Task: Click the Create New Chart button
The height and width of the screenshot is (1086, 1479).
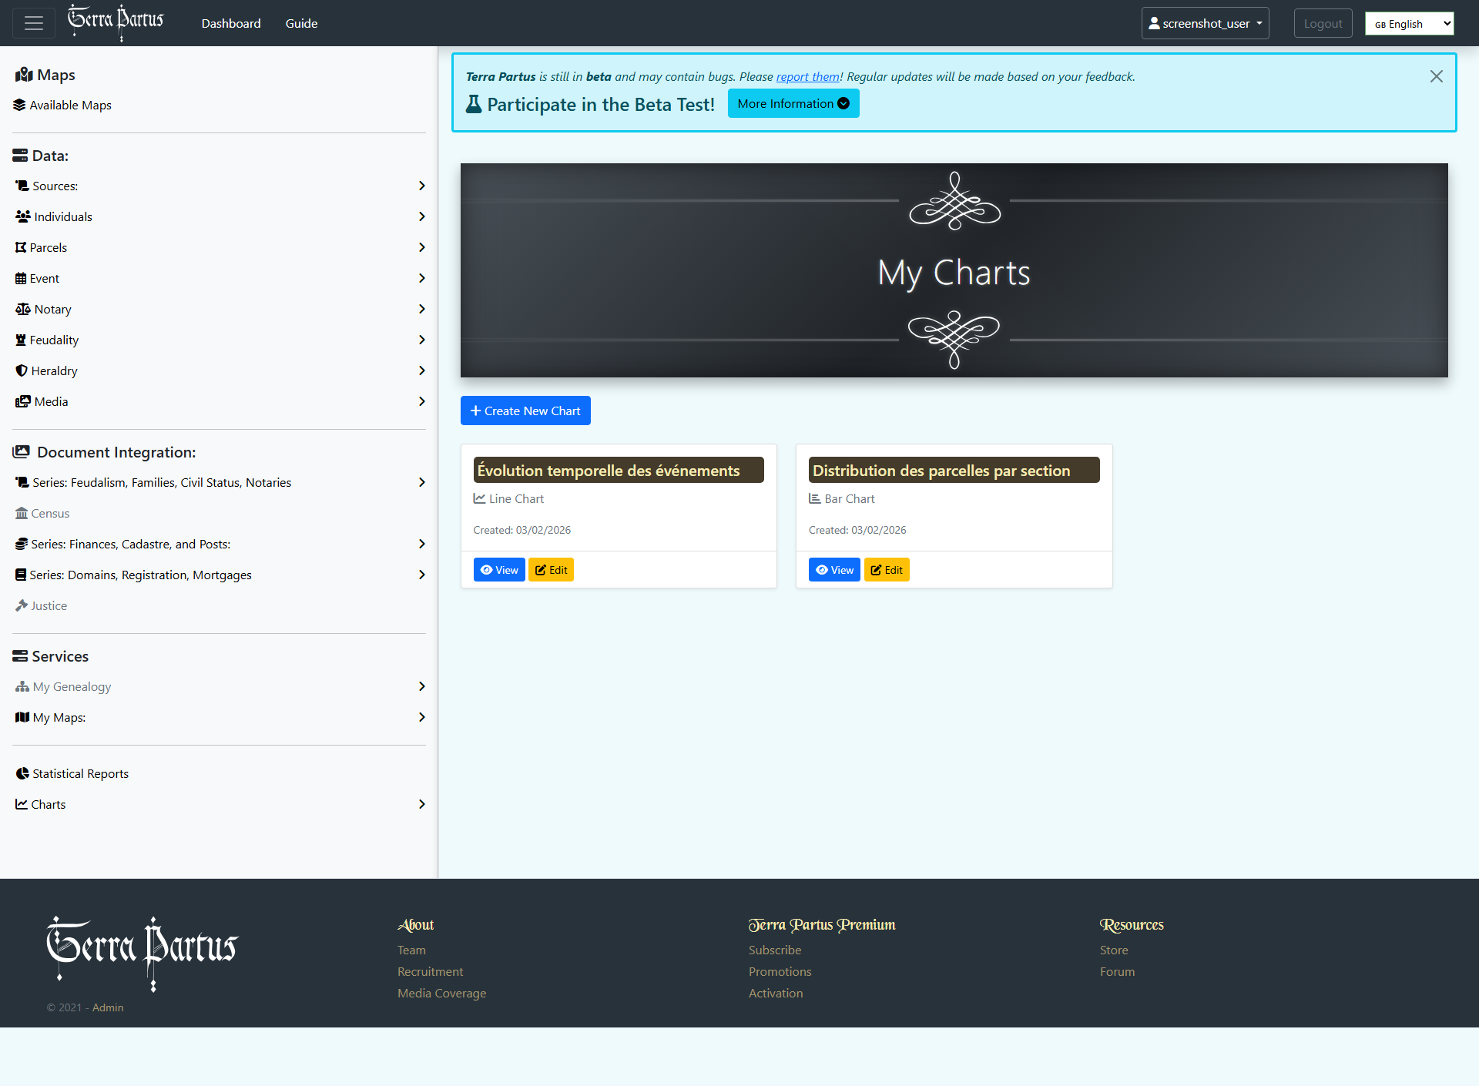Action: 525,411
